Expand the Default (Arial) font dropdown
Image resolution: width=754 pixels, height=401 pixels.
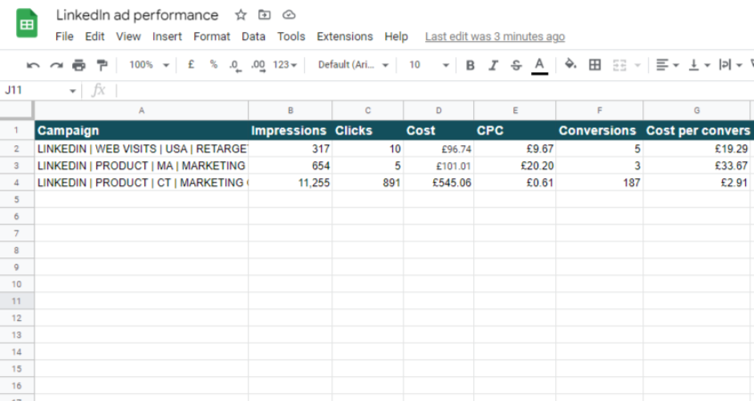[x=353, y=65]
